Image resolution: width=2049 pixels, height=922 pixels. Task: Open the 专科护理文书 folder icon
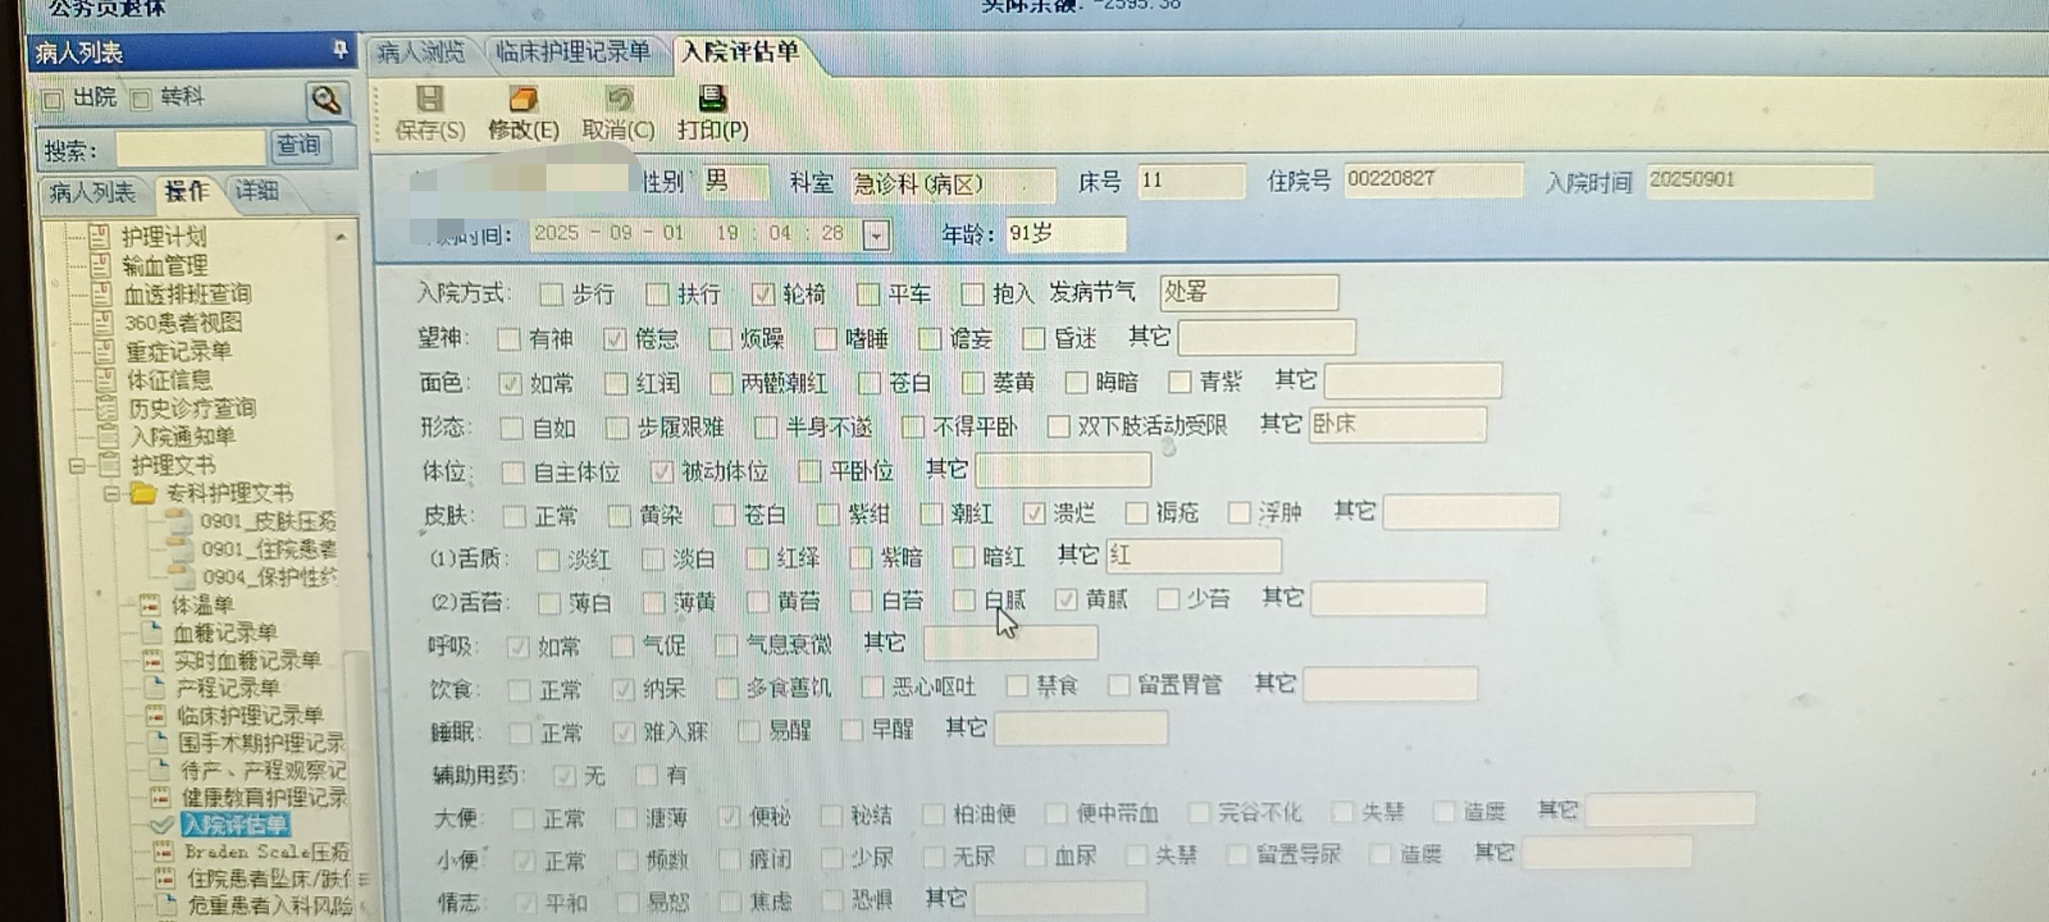point(143,493)
